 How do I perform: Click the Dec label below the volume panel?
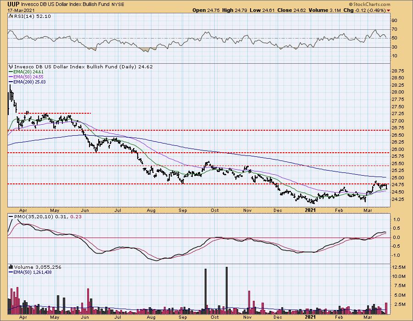point(278,317)
